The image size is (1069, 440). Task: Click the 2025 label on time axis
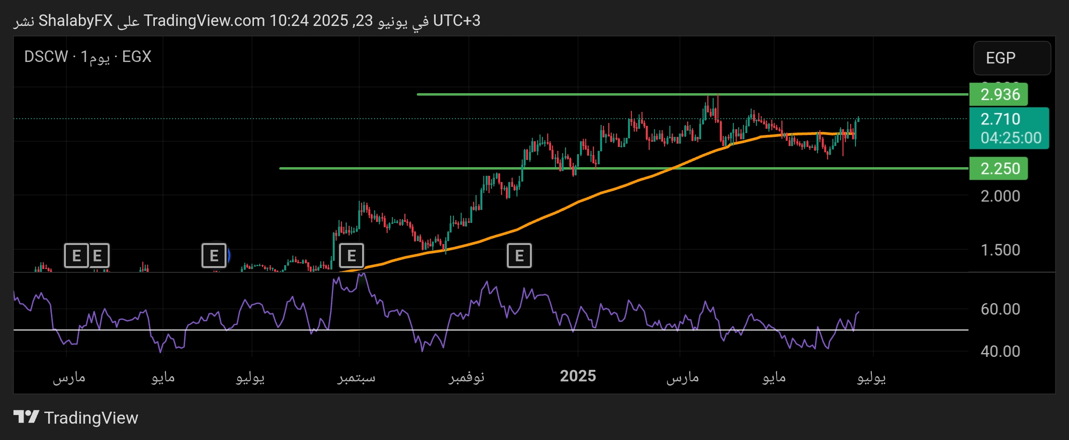[x=578, y=376]
